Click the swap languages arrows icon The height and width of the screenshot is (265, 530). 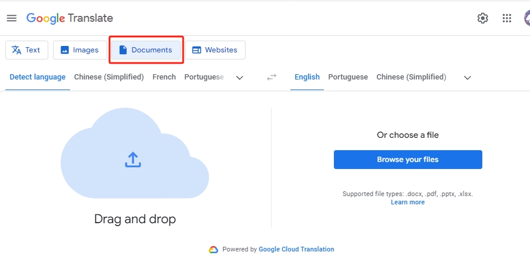click(271, 77)
